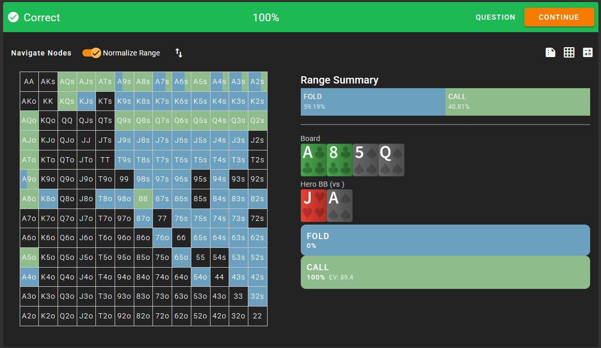Select the 72o cell in range grid

[162, 316]
